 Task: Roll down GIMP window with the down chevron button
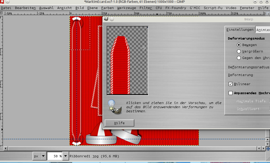coord(255,2)
